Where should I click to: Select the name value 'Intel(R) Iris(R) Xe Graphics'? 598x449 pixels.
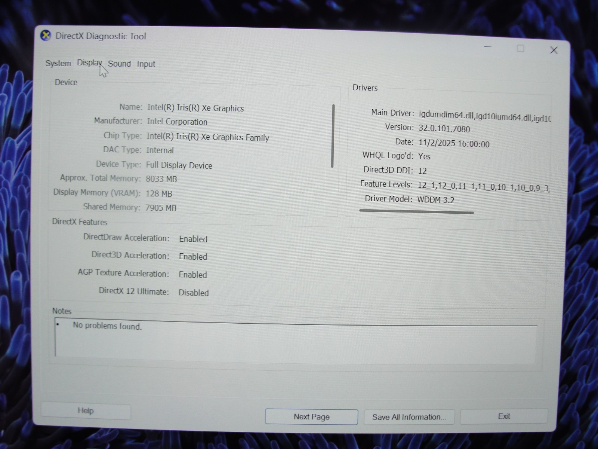point(195,108)
